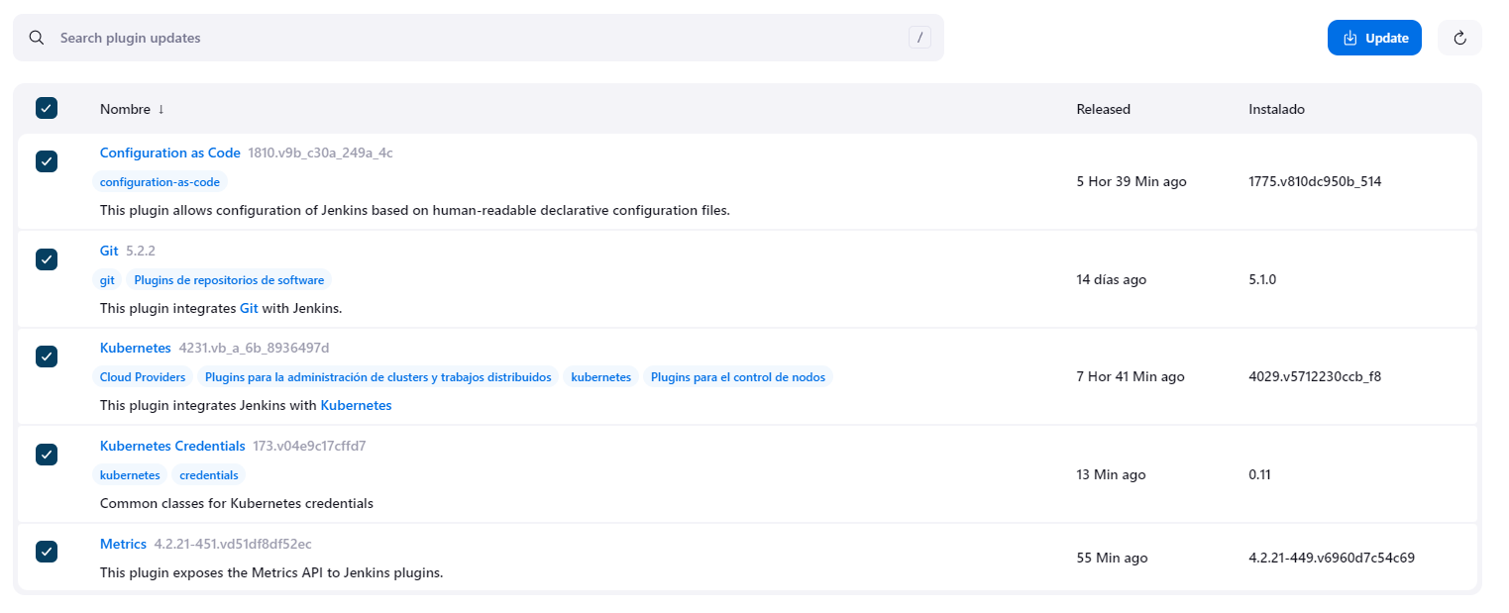Image resolution: width=1509 pixels, height=613 pixels.
Task: Click installed version 4029.v5712230ccb_f8
Action: 1315,377
